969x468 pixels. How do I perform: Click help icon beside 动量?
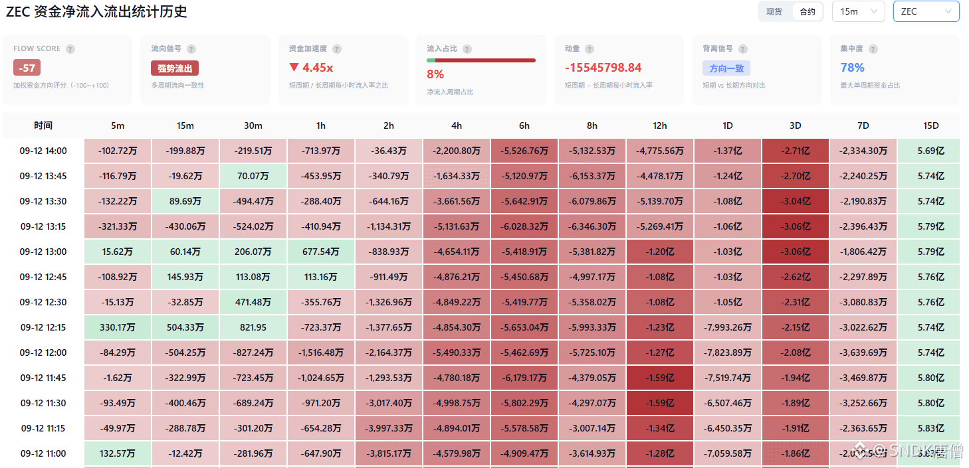point(590,49)
